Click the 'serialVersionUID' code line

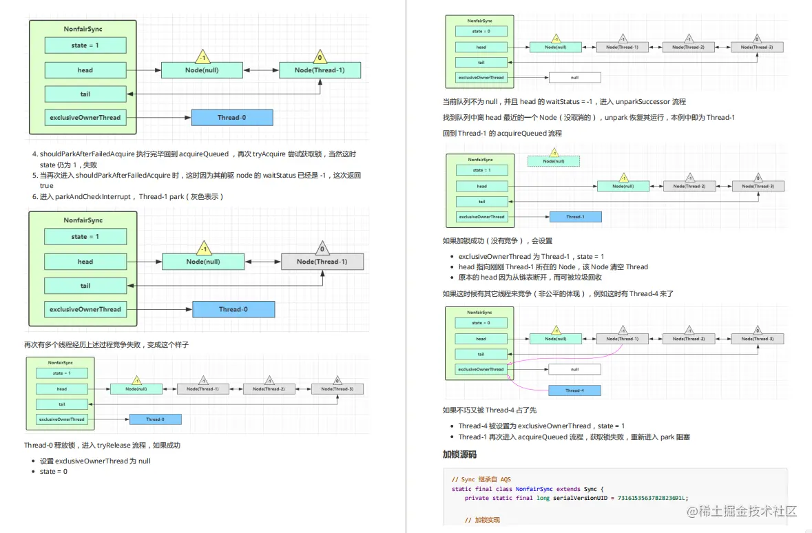576,498
